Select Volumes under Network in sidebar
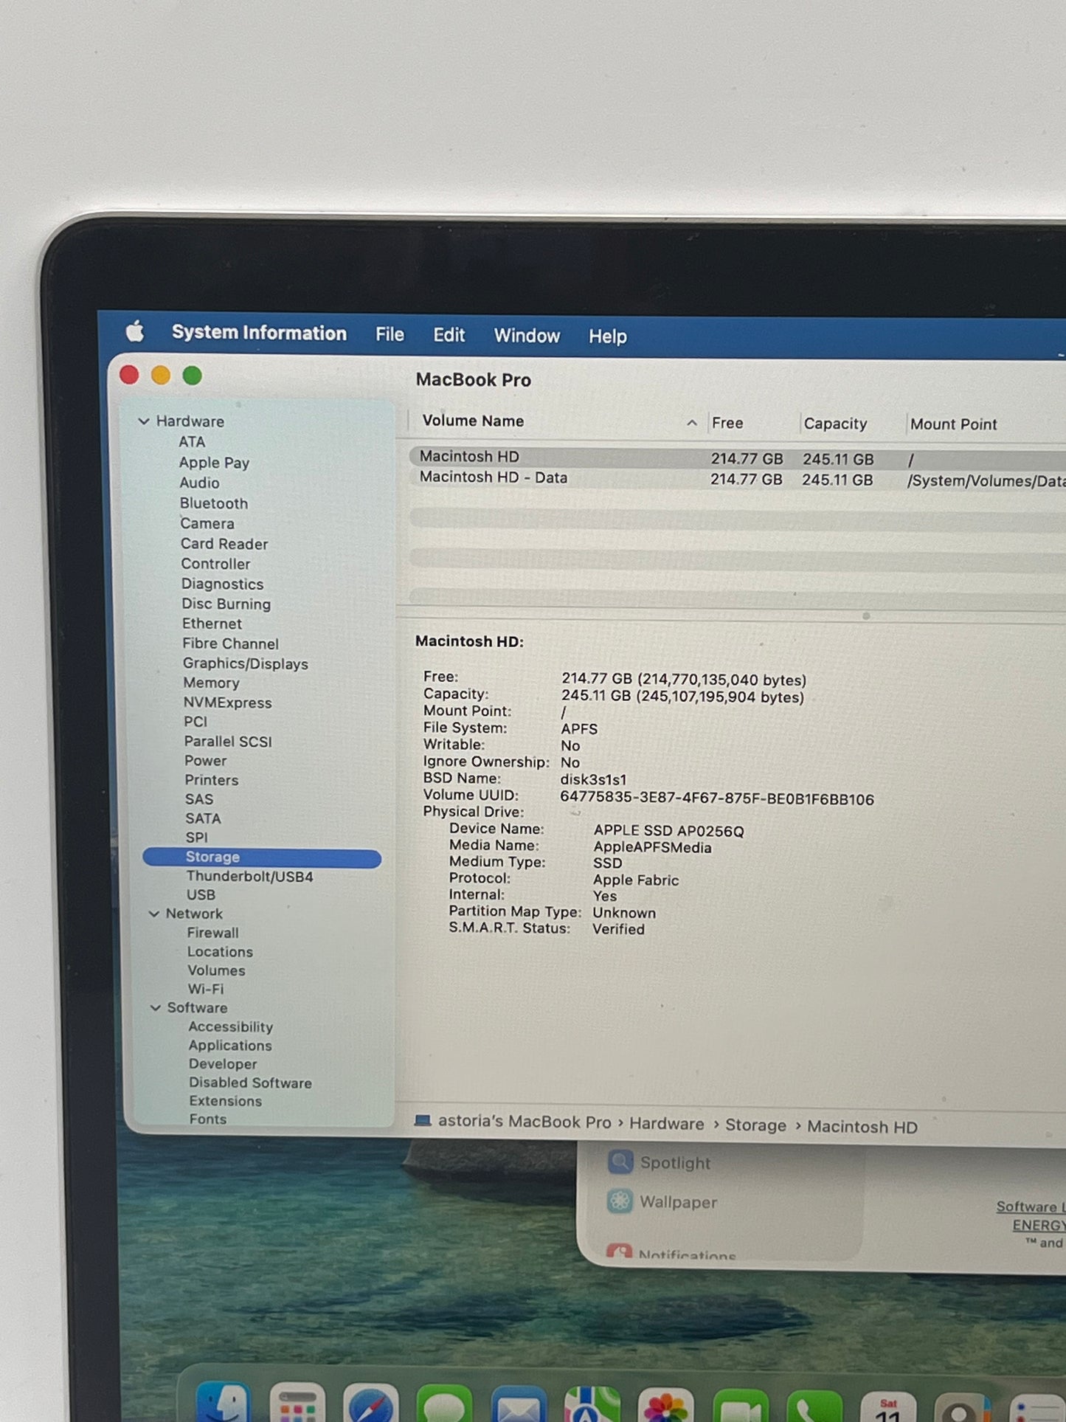Screen dimensions: 1066x1422 click(x=216, y=970)
